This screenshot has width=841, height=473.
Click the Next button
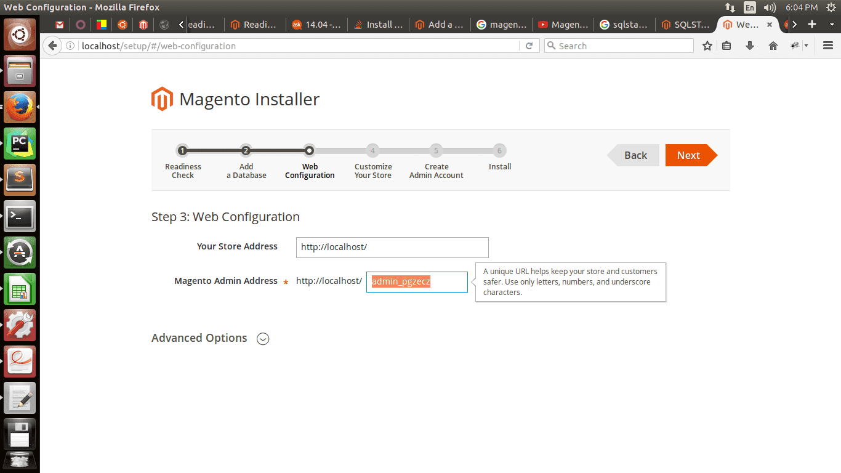[x=691, y=155]
